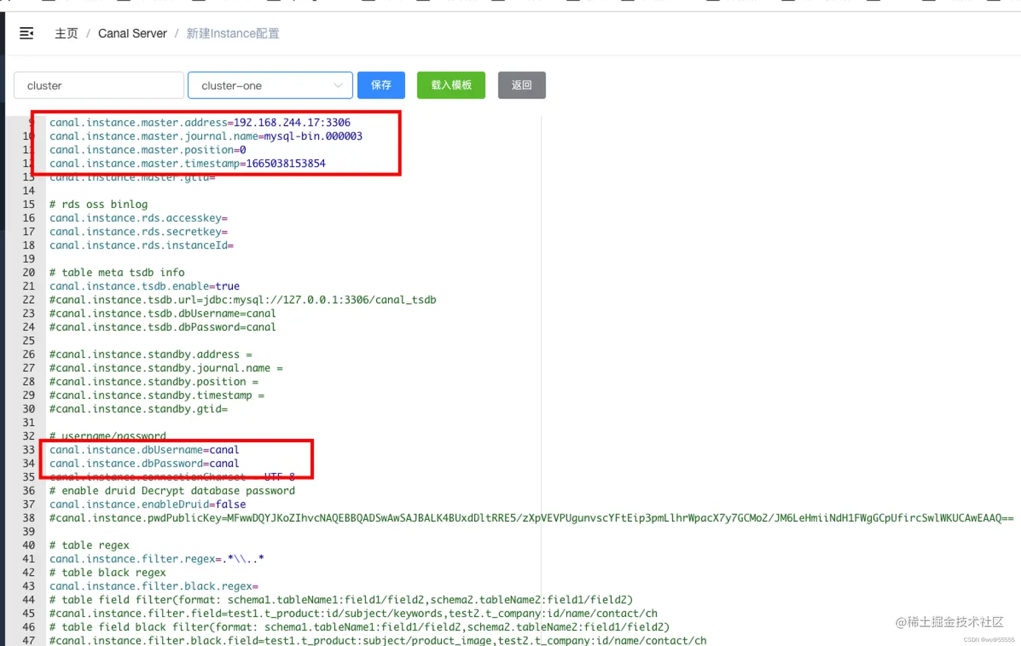Click the 保存 save button
Screen dimensions: 1021x646
pyautogui.click(x=381, y=85)
